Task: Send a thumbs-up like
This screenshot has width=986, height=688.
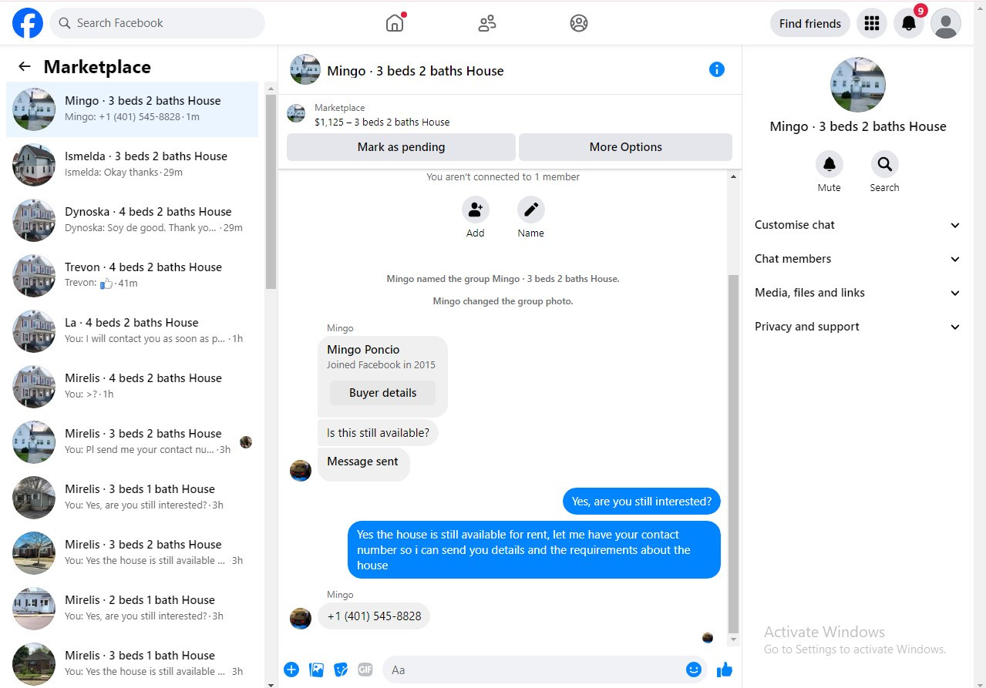Action: pyautogui.click(x=725, y=670)
